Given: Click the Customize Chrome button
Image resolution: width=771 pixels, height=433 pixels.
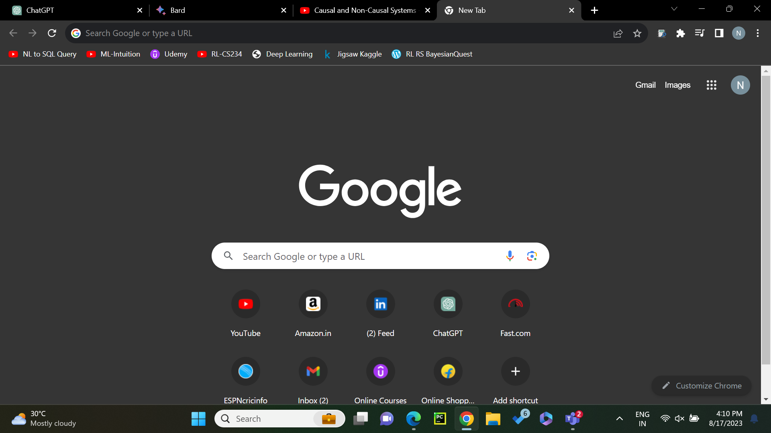Looking at the screenshot, I should 701,386.
